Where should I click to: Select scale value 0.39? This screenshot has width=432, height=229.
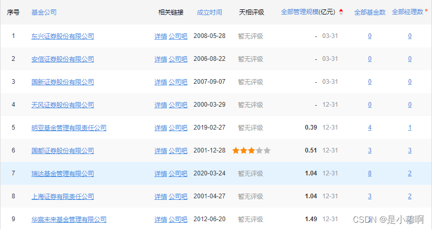[x=311, y=128]
